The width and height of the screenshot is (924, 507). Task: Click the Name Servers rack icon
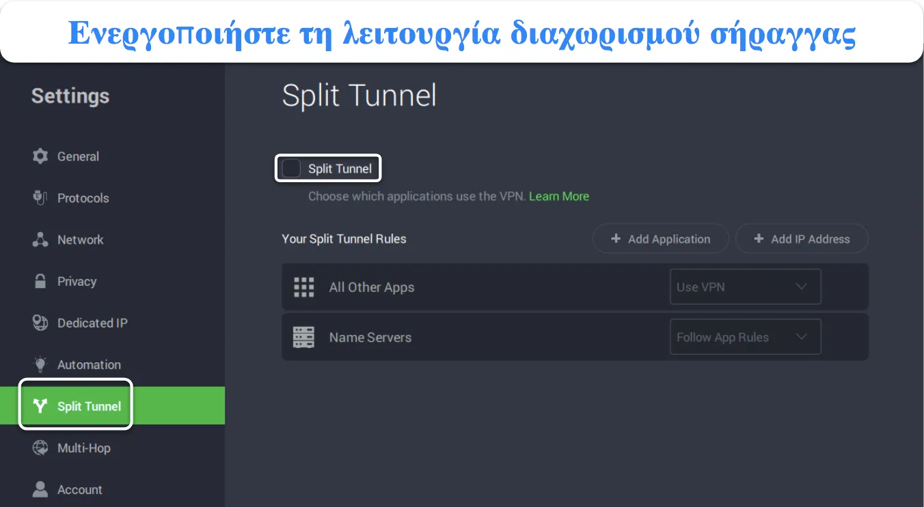pos(303,337)
